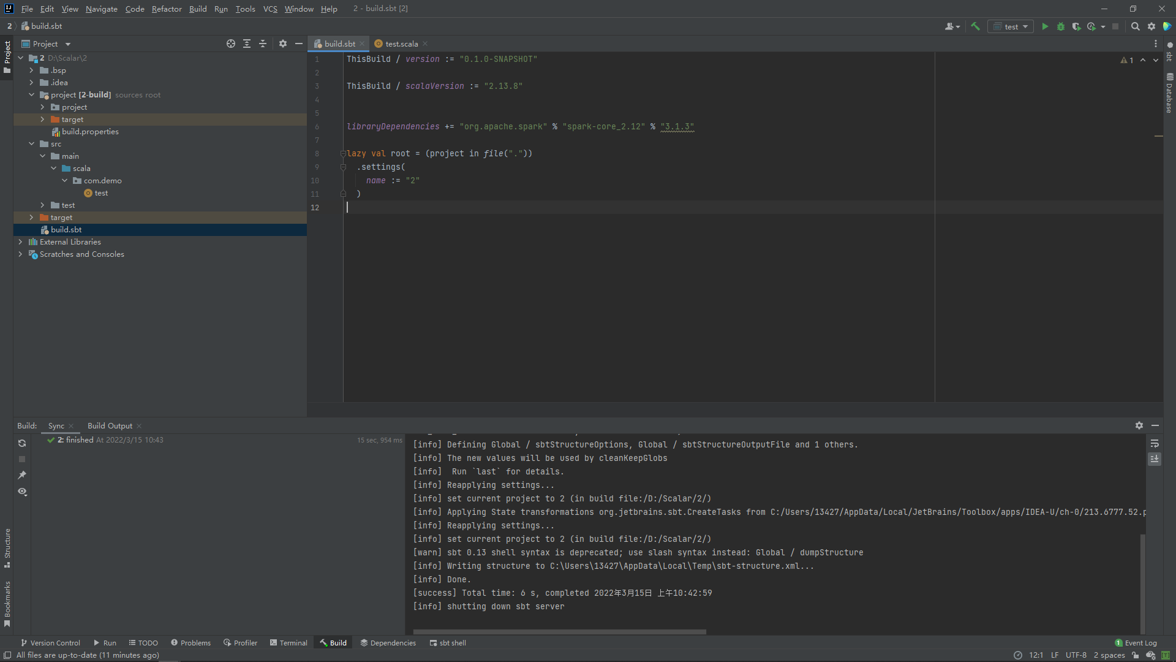Screen dimensions: 1176x662
Task: Click Collapse All icon in Project panel
Action: click(263, 44)
